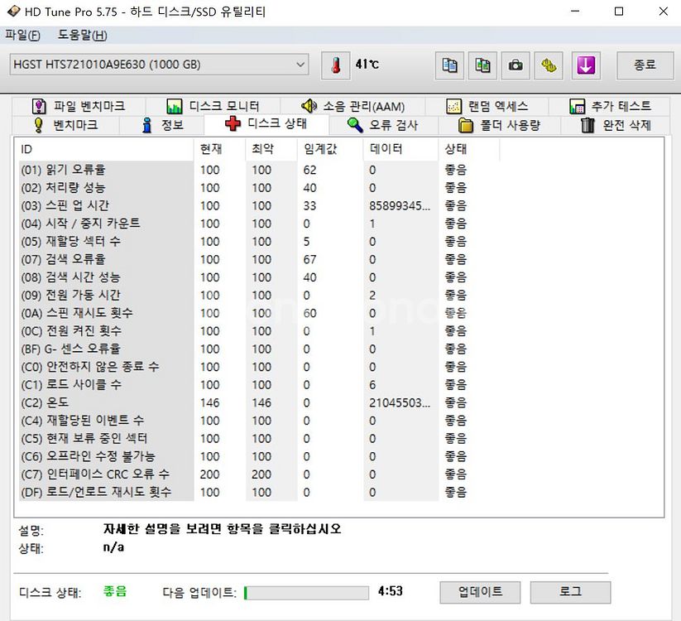
Task: Select the (C0) 안전하지 않은 종료 수 row
Action: pos(259,367)
